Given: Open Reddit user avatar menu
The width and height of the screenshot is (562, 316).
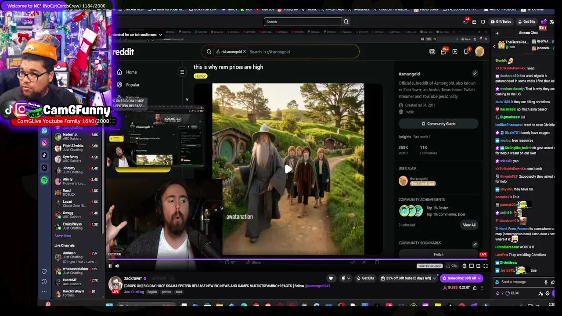Looking at the screenshot, I should [479, 51].
